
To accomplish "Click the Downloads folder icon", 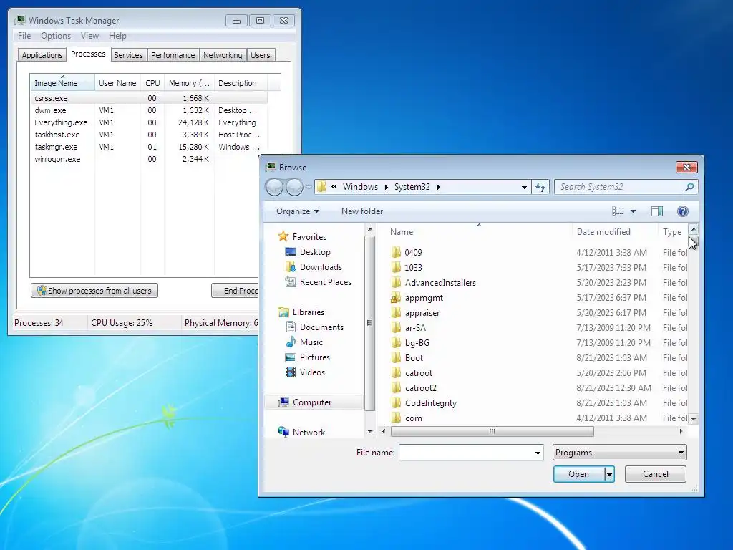I will (x=291, y=267).
